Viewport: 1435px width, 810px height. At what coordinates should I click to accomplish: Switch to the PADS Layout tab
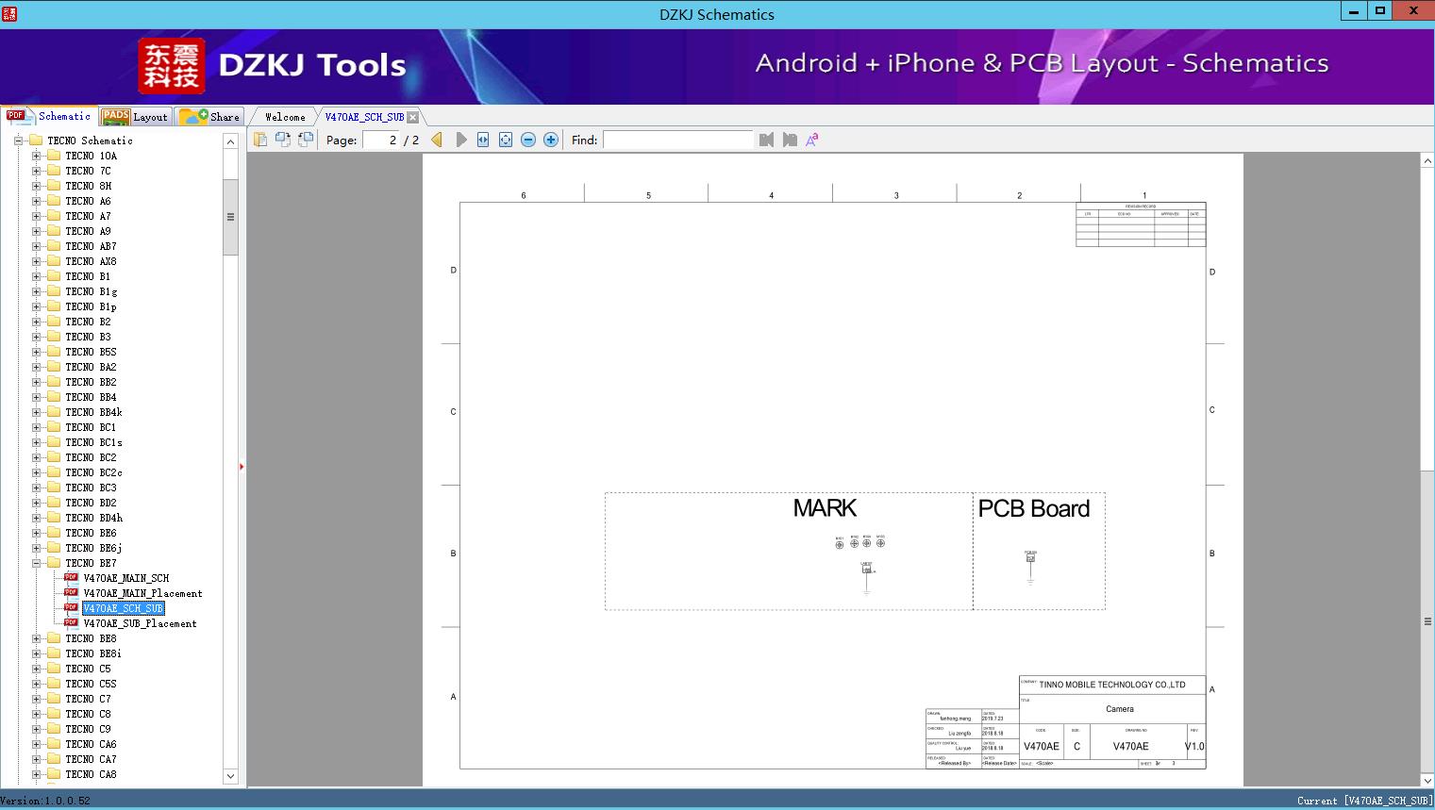click(135, 117)
